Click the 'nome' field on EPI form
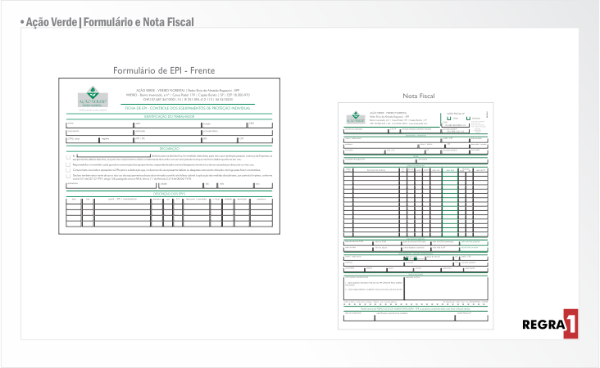 [x=99, y=125]
